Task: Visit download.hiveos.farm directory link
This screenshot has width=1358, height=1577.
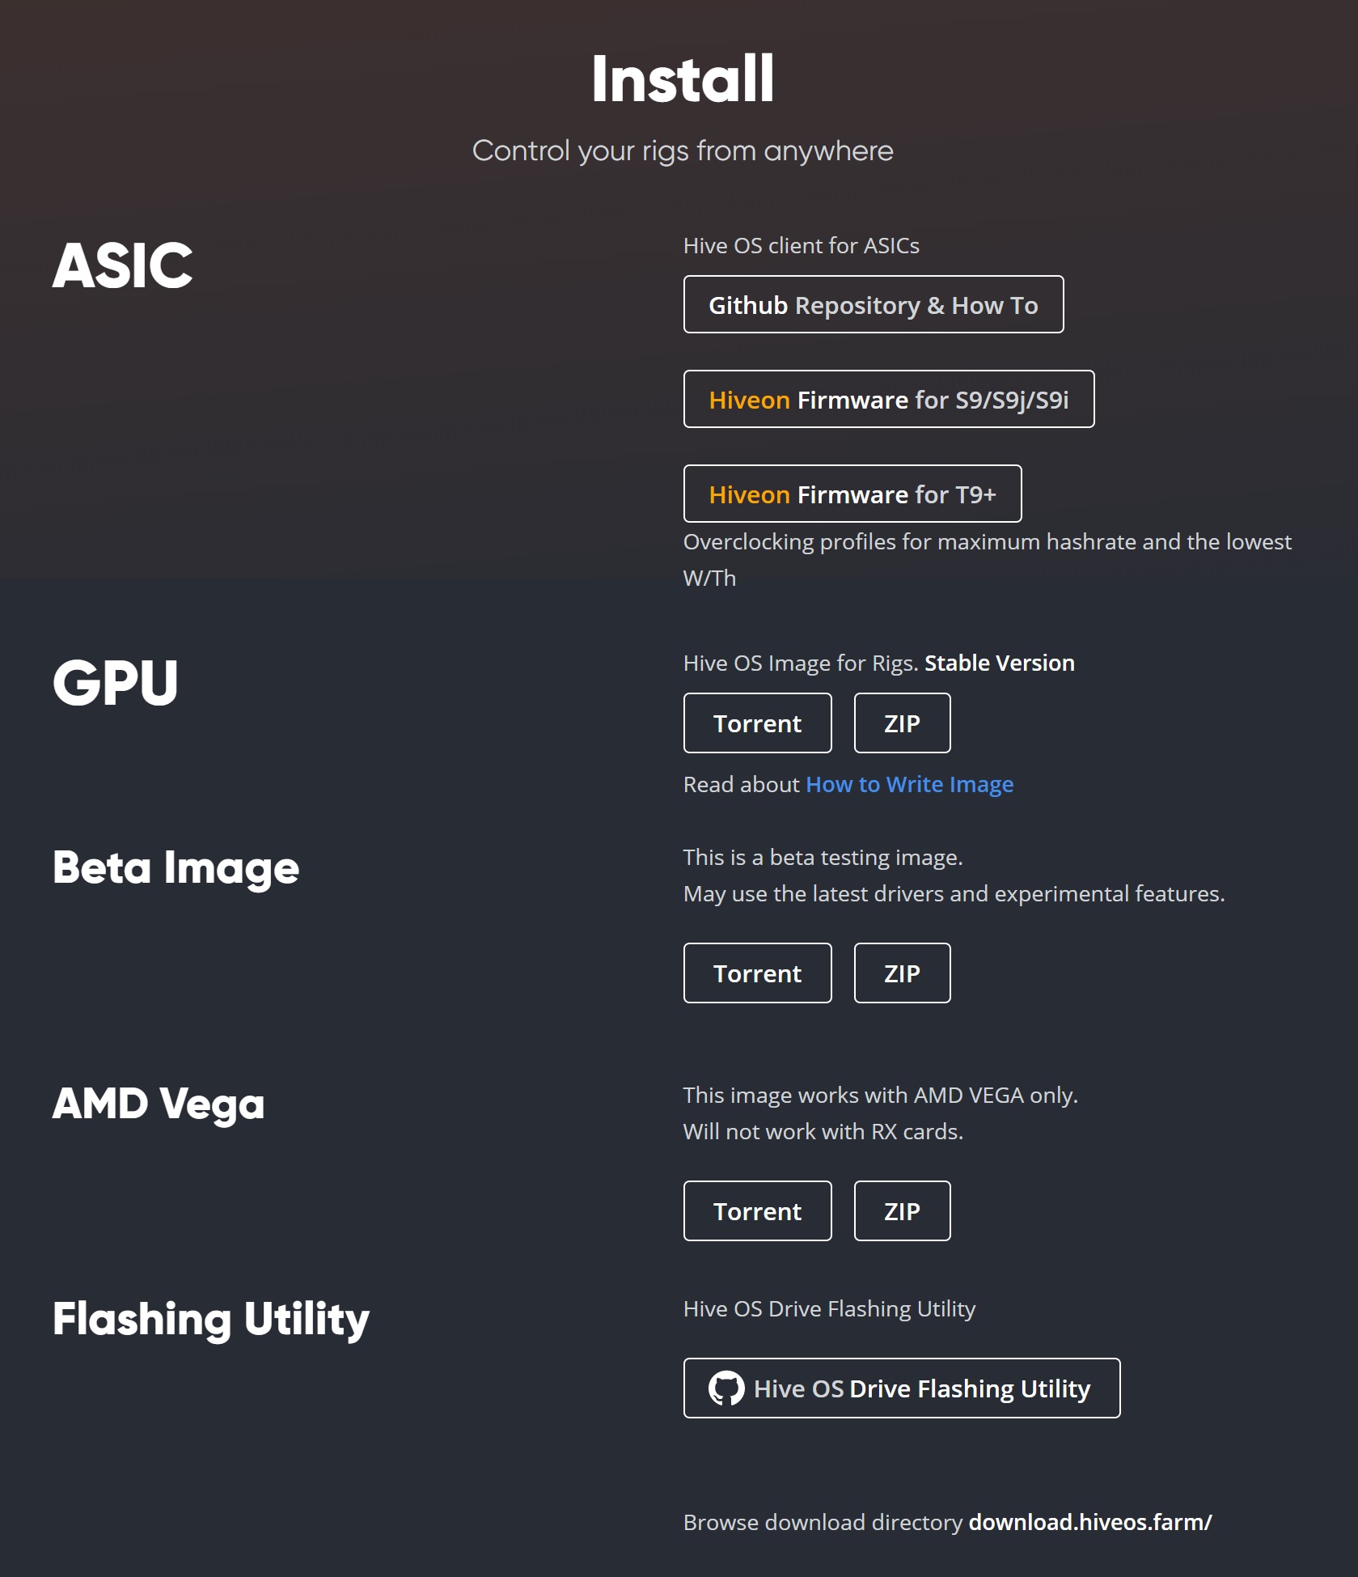Action: coord(1090,1522)
